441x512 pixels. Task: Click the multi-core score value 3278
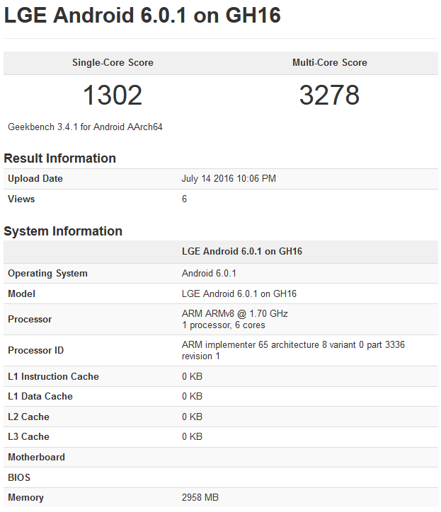click(330, 95)
